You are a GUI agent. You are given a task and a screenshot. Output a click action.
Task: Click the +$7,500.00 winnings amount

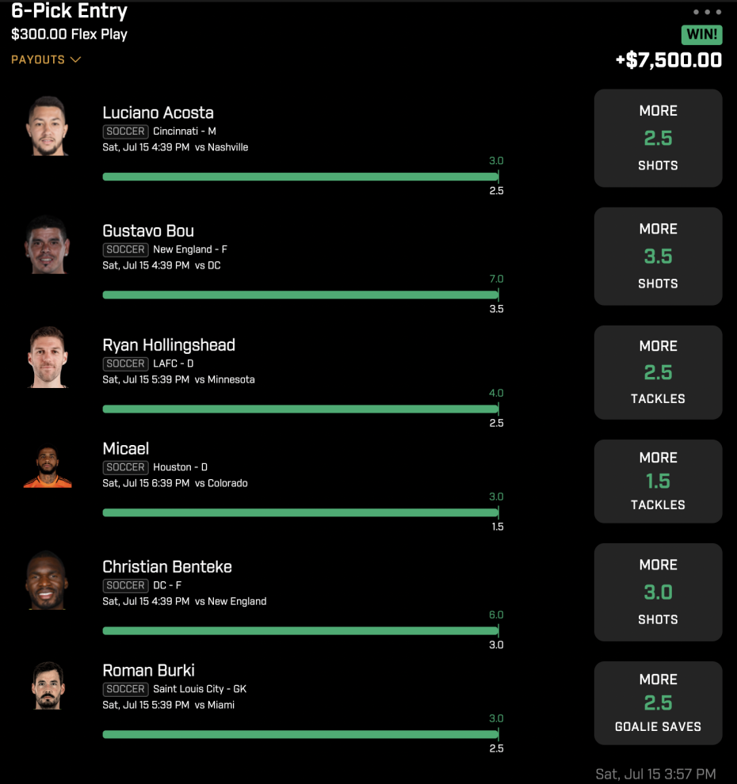click(x=669, y=60)
